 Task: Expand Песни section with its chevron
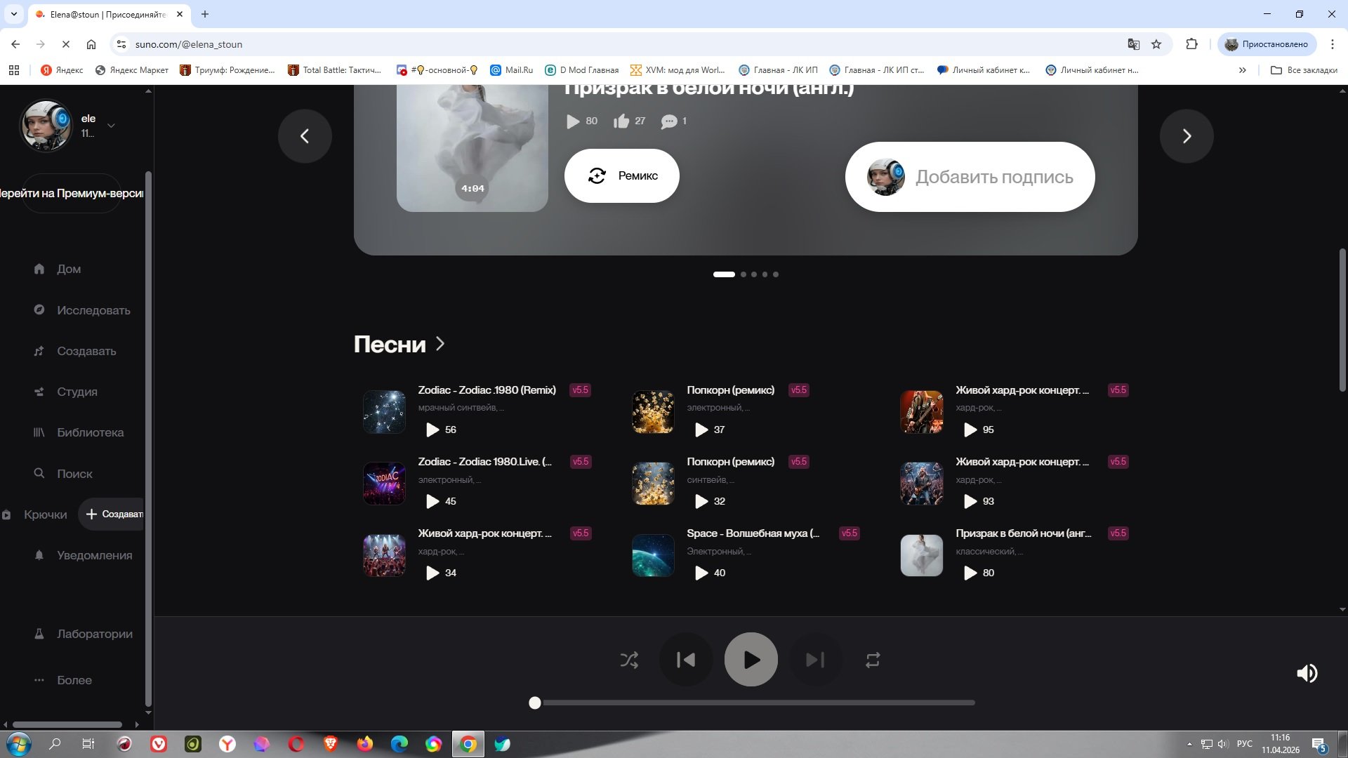[440, 343]
